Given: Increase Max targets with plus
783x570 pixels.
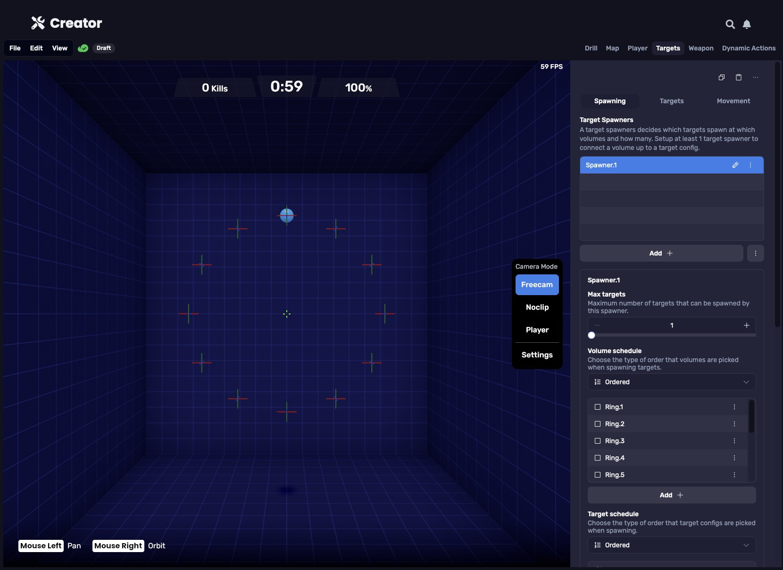Looking at the screenshot, I should coord(747,325).
